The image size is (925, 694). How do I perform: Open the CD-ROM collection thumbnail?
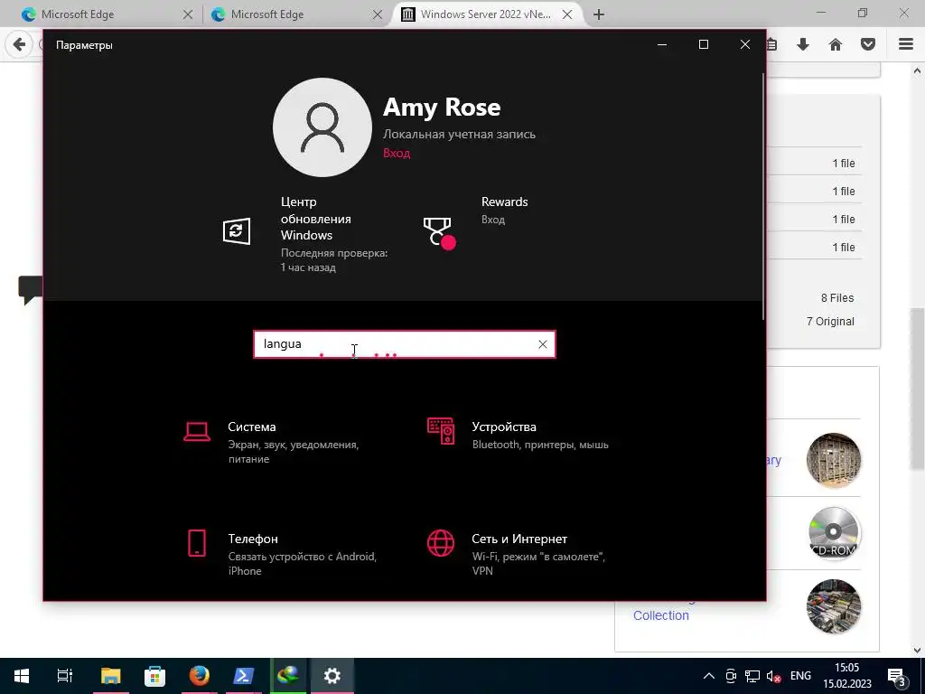833,533
